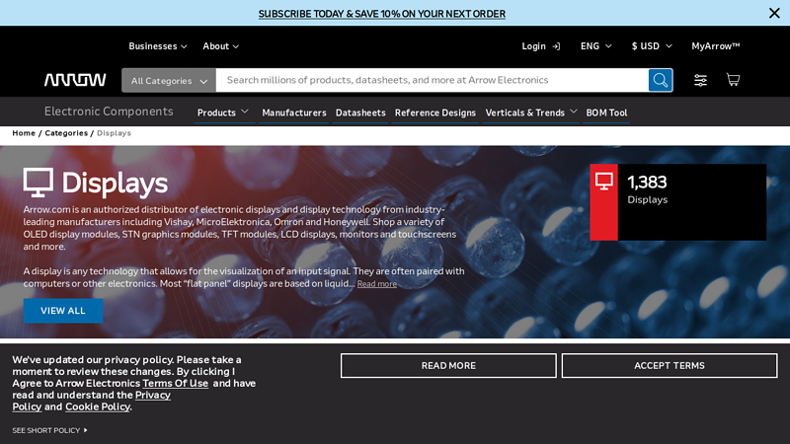Go to Manufacturers tab

pyautogui.click(x=293, y=112)
